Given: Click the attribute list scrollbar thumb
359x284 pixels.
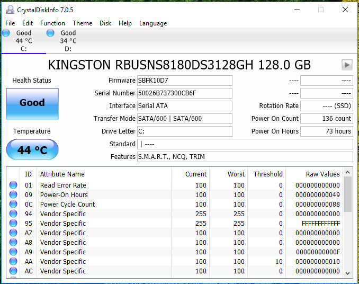Looking at the screenshot, I should point(347,194).
